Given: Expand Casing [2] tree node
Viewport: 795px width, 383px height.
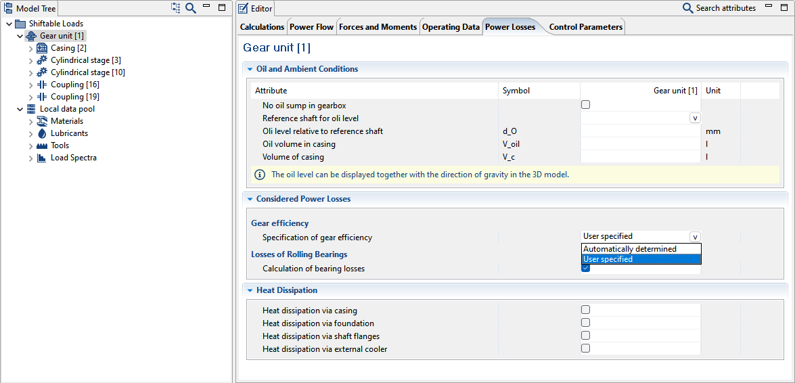Looking at the screenshot, I should click(31, 48).
